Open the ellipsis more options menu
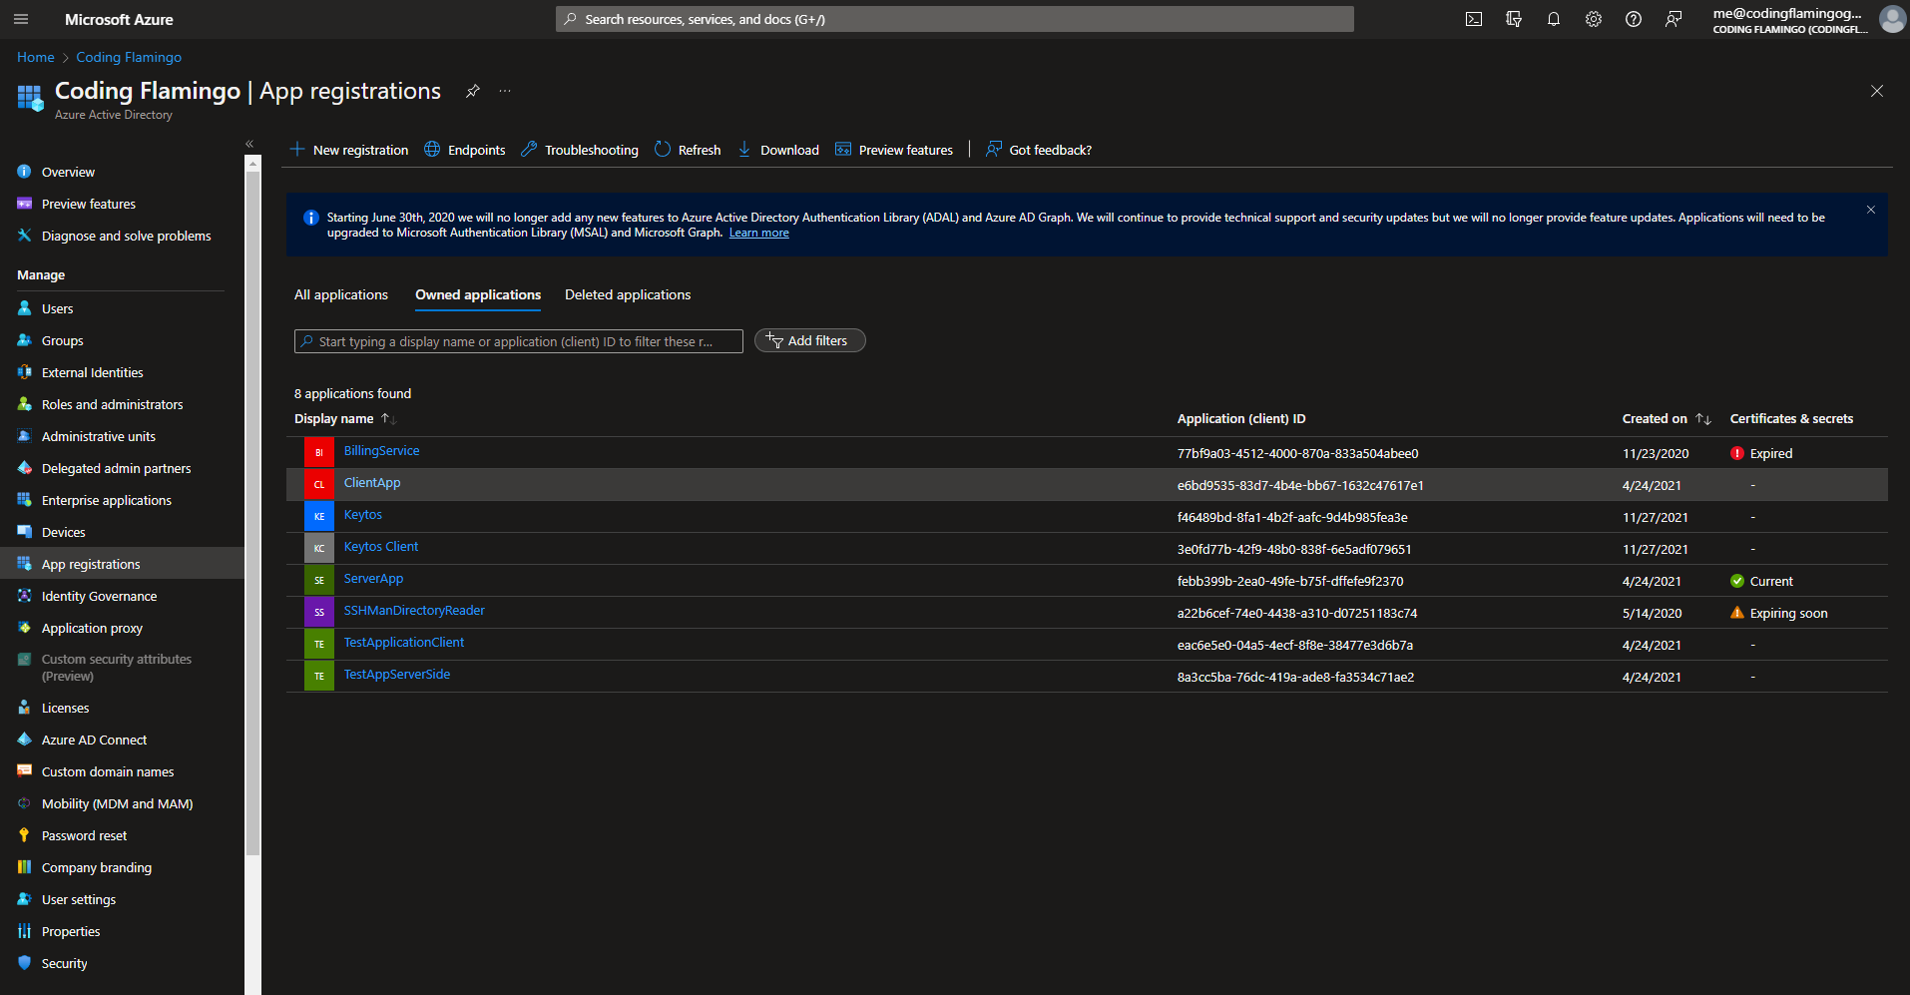 pos(505,91)
